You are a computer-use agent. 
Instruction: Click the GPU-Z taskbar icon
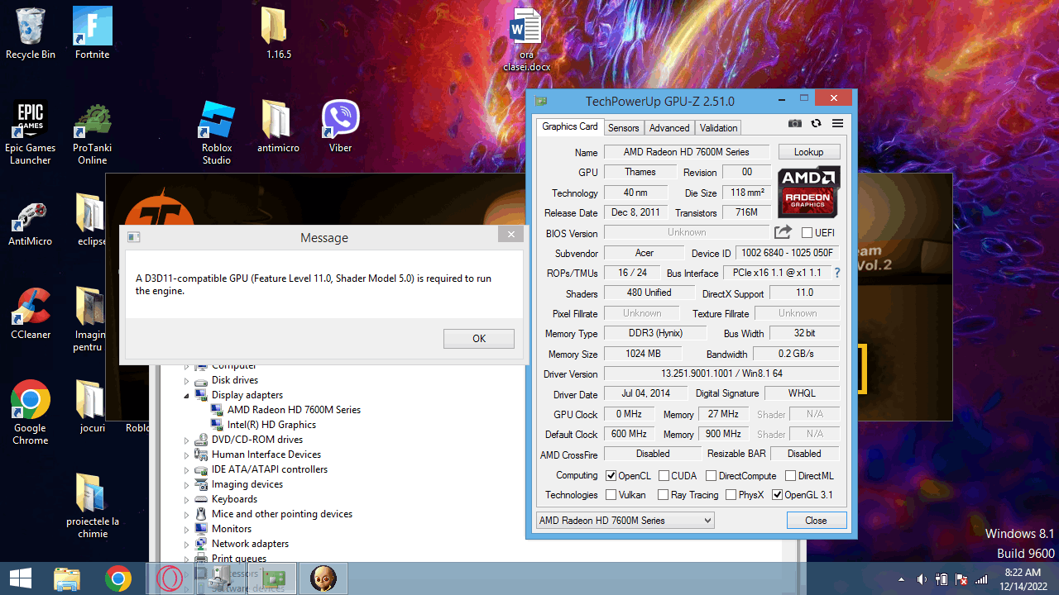tap(272, 578)
